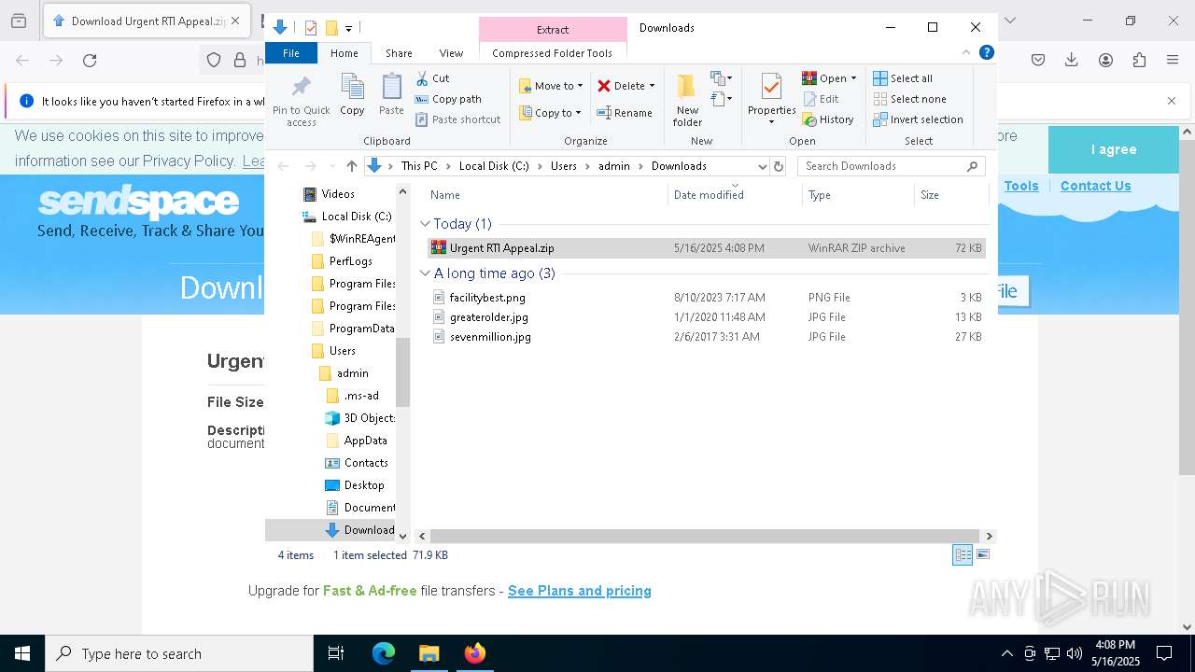The image size is (1195, 672).
Task: Open Firefox downloads panel arrow
Action: (1072, 61)
